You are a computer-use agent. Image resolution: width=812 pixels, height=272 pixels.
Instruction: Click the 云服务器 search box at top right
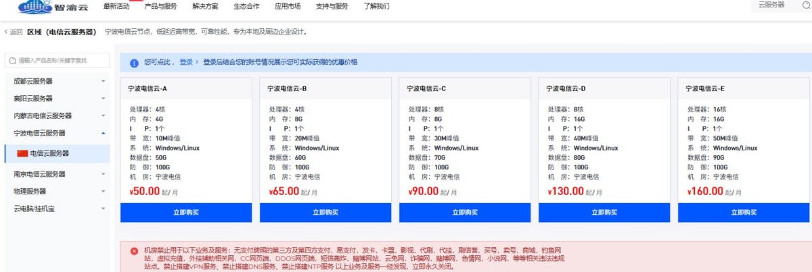point(780,5)
